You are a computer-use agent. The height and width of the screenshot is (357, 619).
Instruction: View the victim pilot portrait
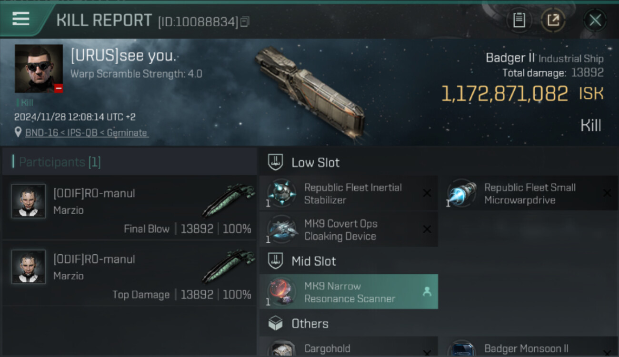pos(39,69)
